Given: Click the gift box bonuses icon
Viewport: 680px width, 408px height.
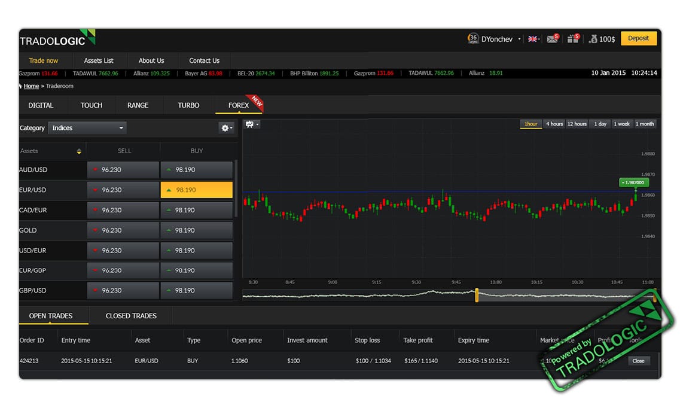Looking at the screenshot, I should coord(572,39).
